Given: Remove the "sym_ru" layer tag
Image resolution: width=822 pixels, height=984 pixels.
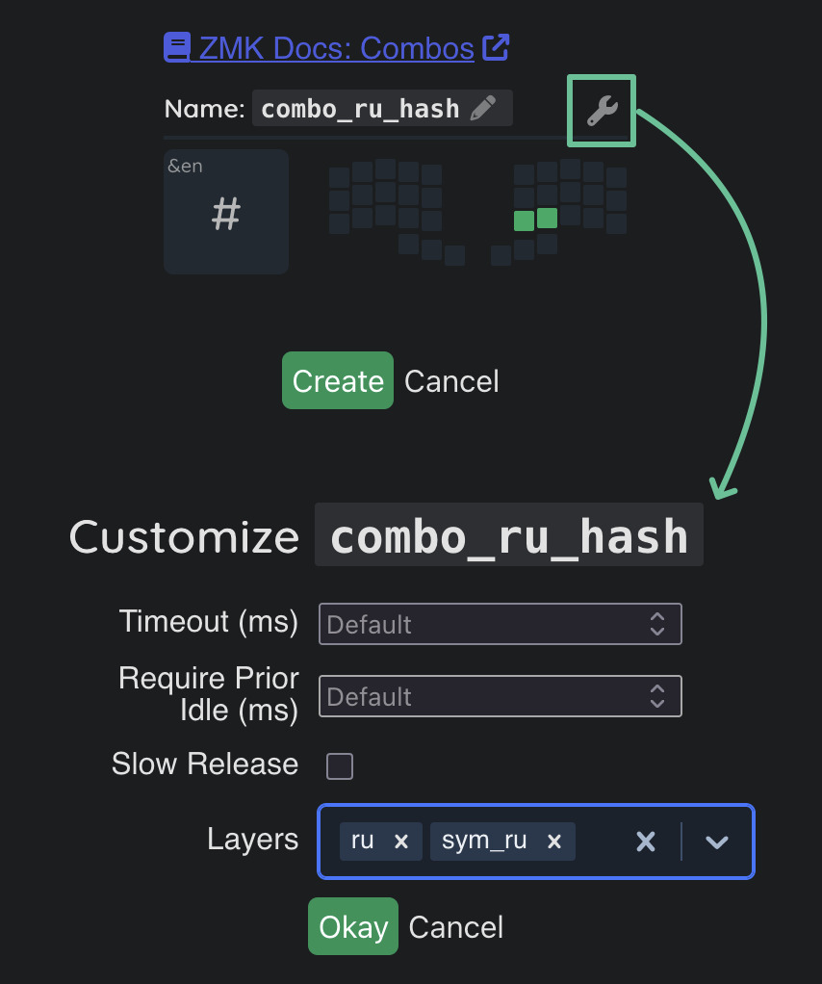Looking at the screenshot, I should click(x=553, y=842).
